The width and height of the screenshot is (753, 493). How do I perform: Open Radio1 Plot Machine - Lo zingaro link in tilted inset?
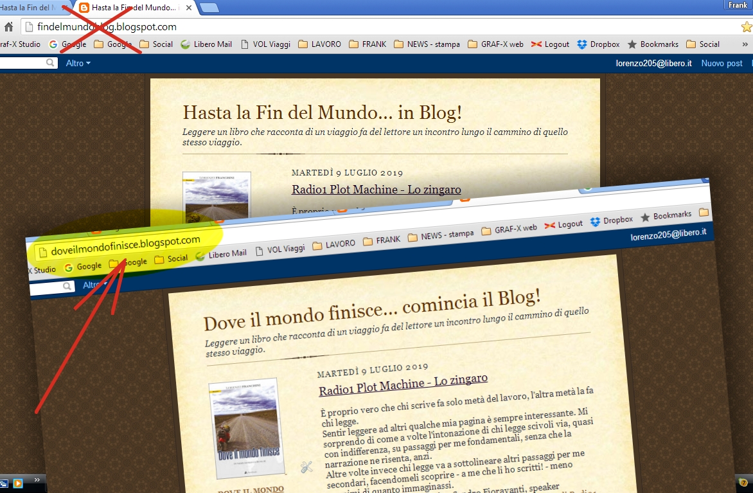pos(403,385)
